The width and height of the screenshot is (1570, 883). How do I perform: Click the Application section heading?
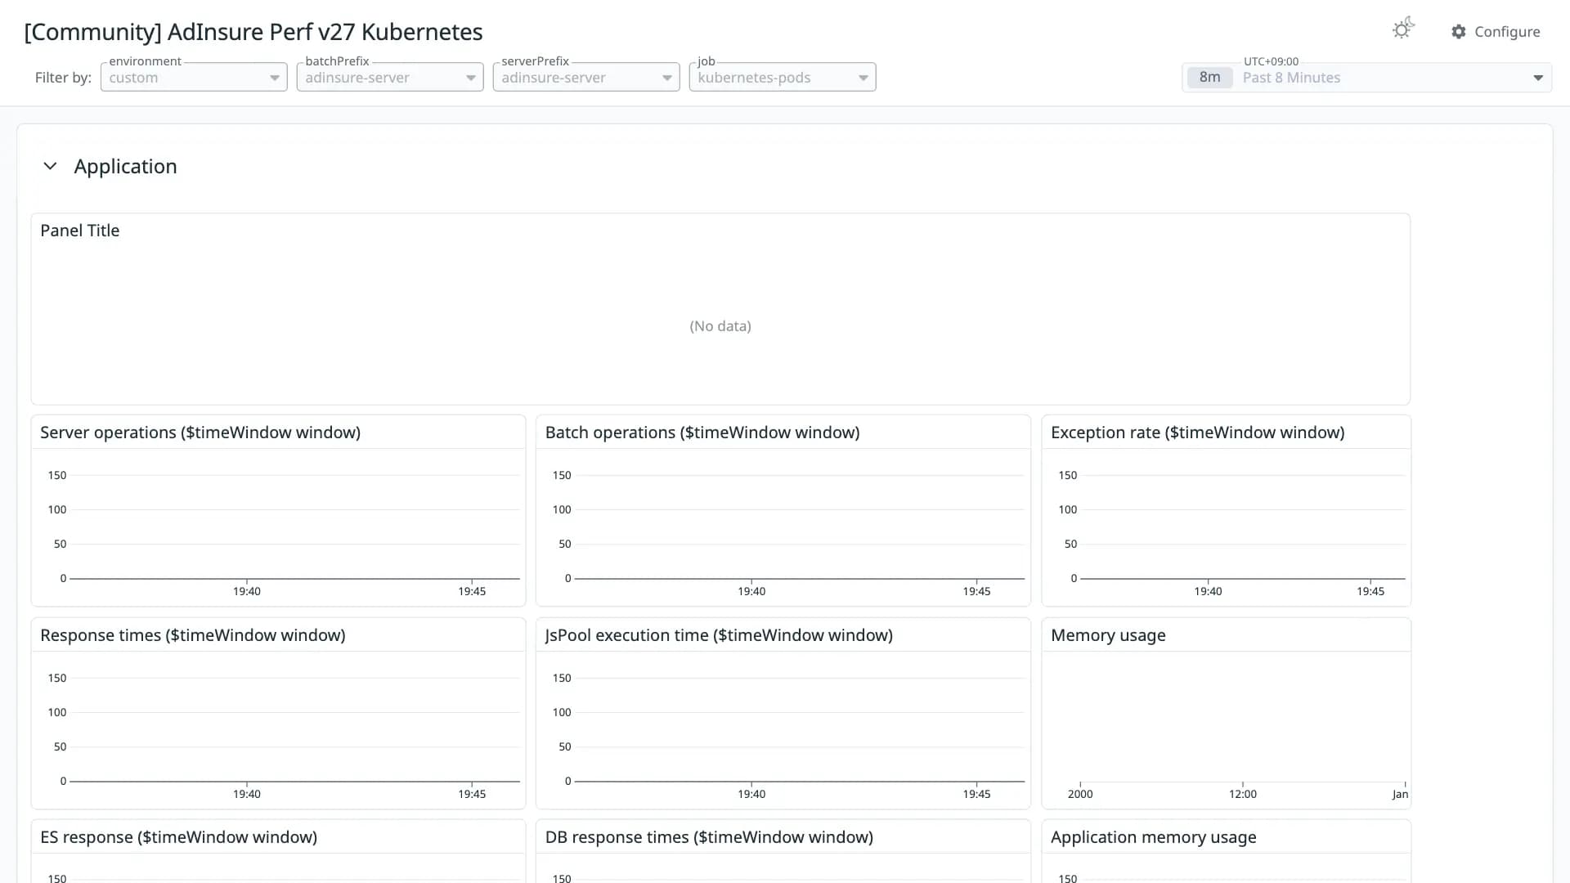pyautogui.click(x=125, y=166)
